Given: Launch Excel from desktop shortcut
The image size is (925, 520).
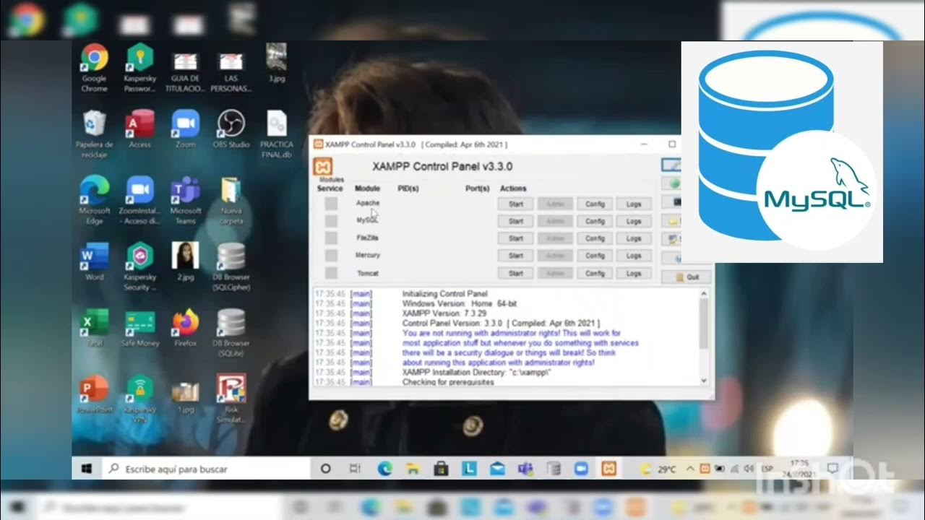Looking at the screenshot, I should [x=95, y=322].
